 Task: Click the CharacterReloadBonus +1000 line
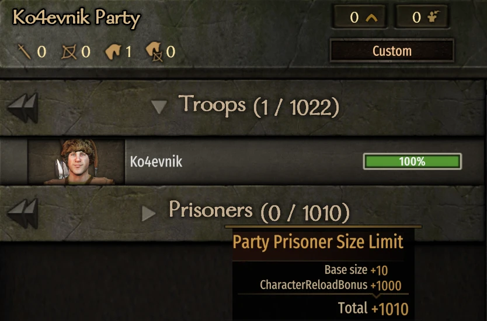[331, 285]
